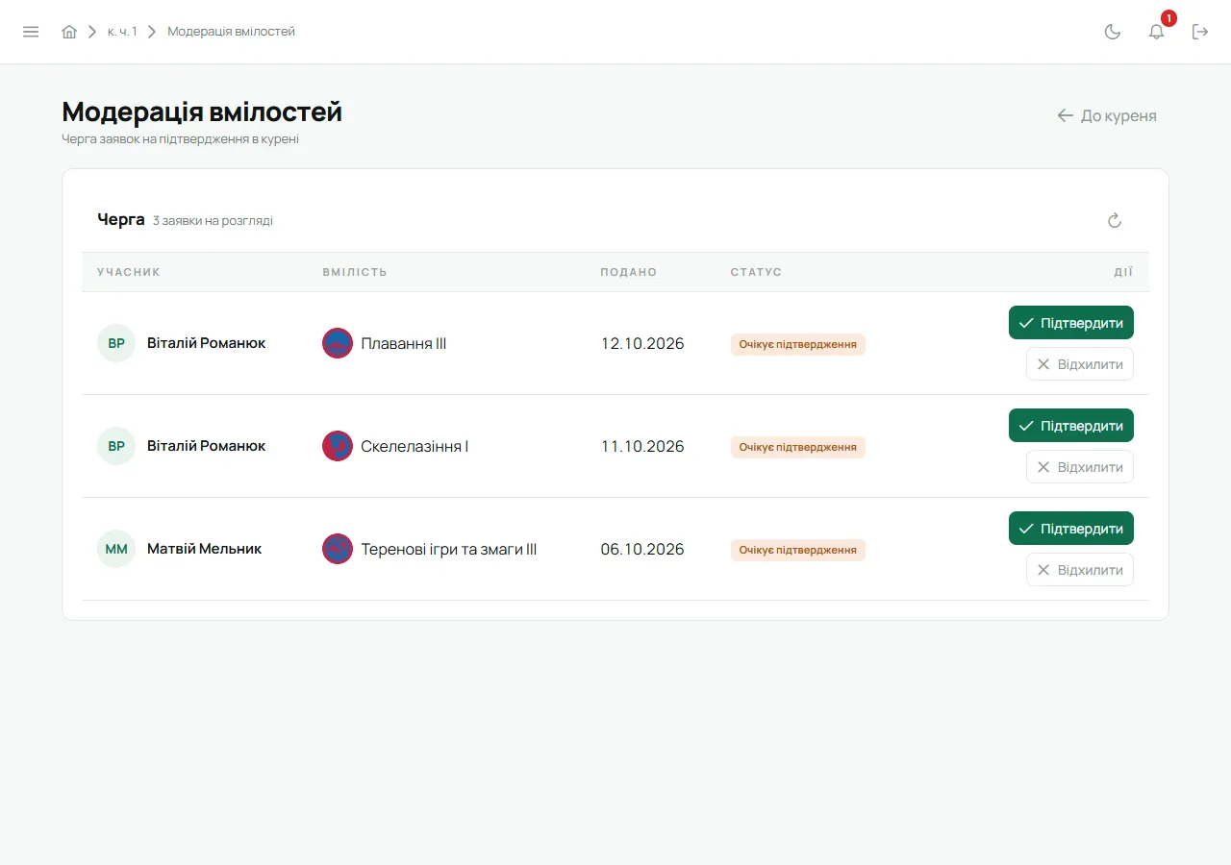Click the ВР avatar in the Скелелазіння row
The width and height of the screenshot is (1231, 865).
pyautogui.click(x=116, y=446)
